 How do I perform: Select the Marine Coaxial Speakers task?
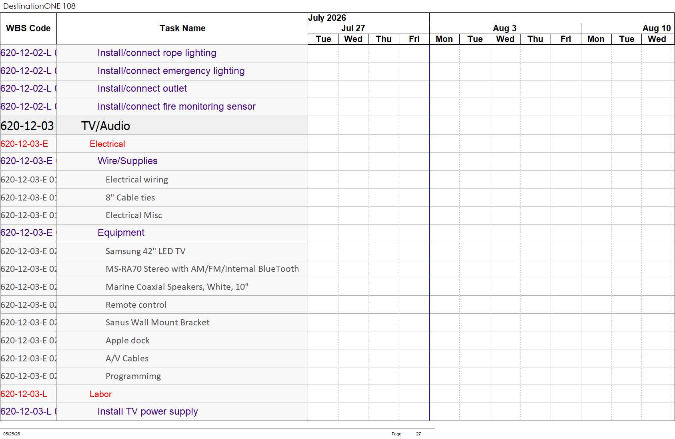click(177, 287)
